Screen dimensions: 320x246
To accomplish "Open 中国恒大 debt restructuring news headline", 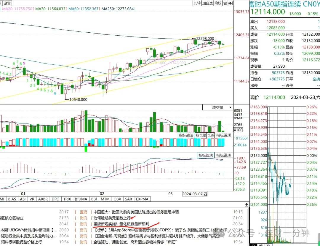I will point(136,212).
